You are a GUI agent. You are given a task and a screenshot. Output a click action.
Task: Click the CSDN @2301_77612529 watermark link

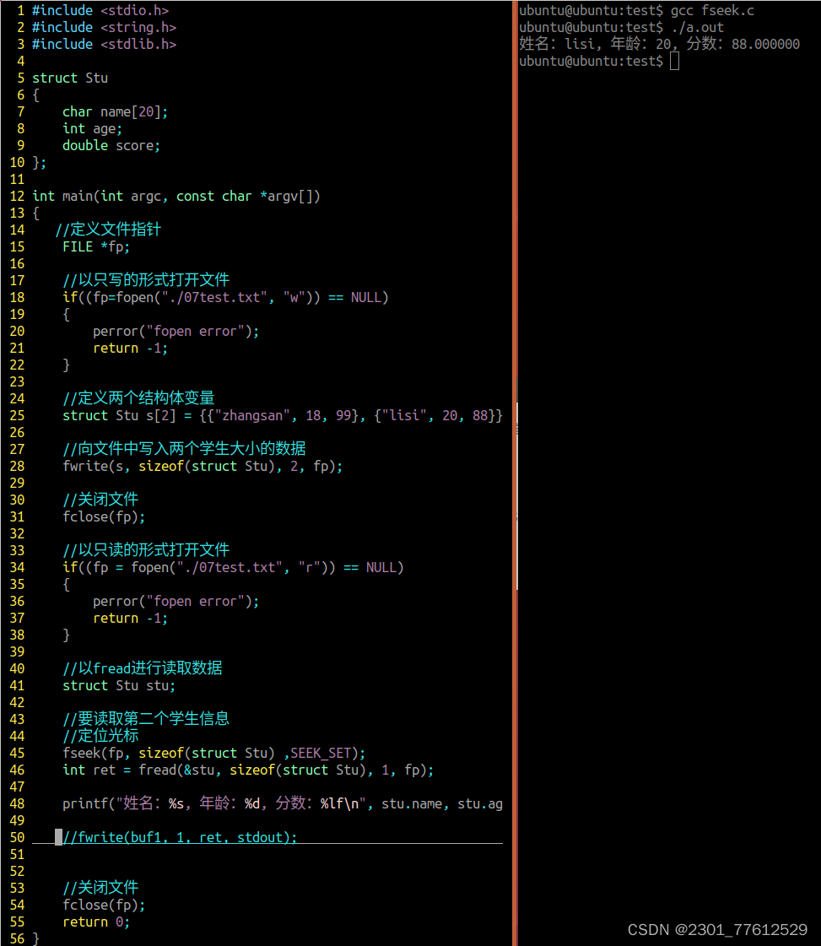pos(718,929)
